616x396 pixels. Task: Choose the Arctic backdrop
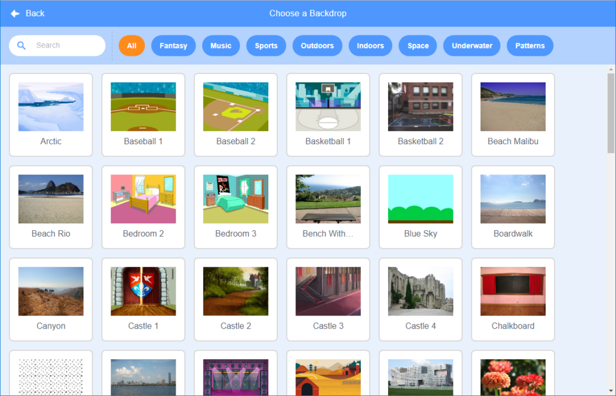tap(51, 115)
